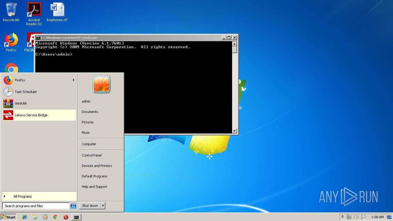This screenshot has height=221, width=393.
Task: Open the FileZilla desktop shortcut
Action: (29, 43)
